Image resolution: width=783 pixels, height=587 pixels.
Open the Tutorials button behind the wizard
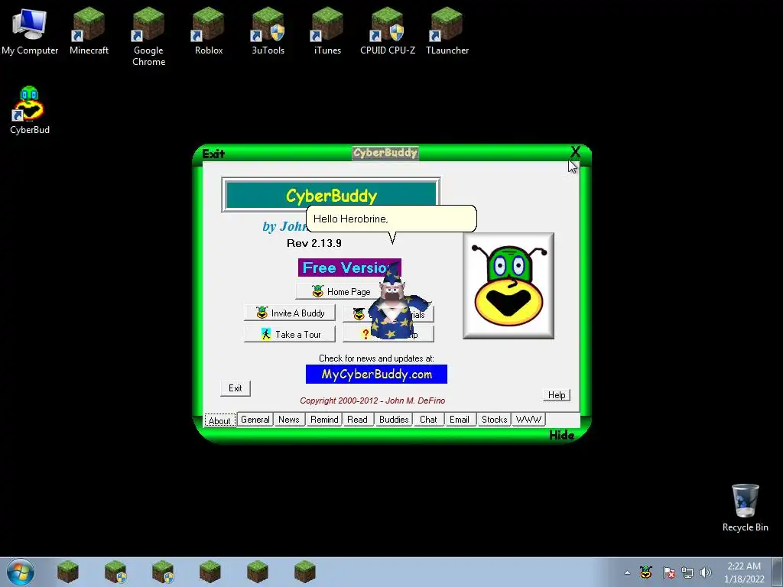388,314
